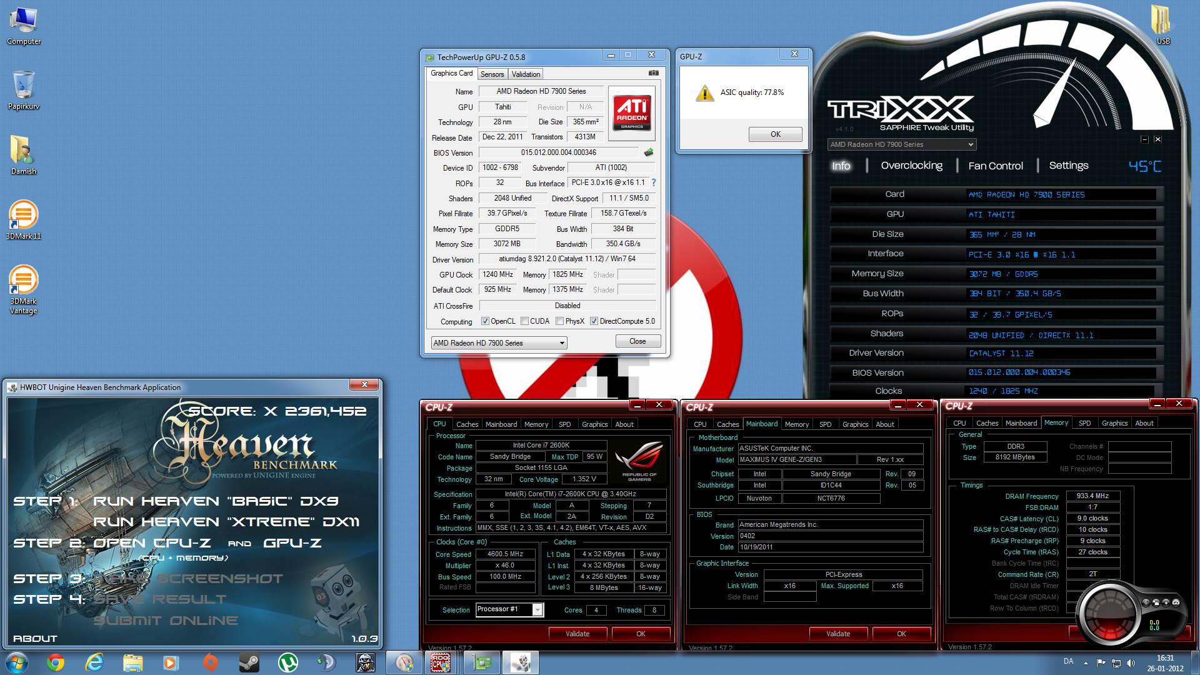Open uTorrent from the taskbar
The width and height of the screenshot is (1200, 675).
pos(287,662)
